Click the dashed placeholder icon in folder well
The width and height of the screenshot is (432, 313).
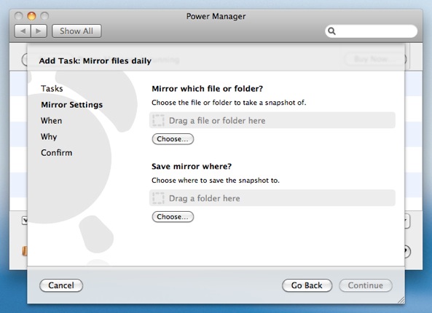click(x=158, y=198)
